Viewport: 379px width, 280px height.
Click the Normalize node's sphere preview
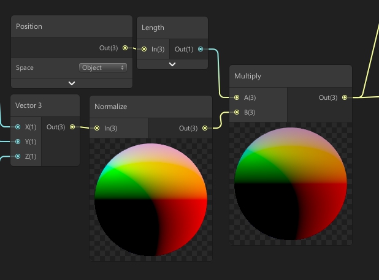151,199
